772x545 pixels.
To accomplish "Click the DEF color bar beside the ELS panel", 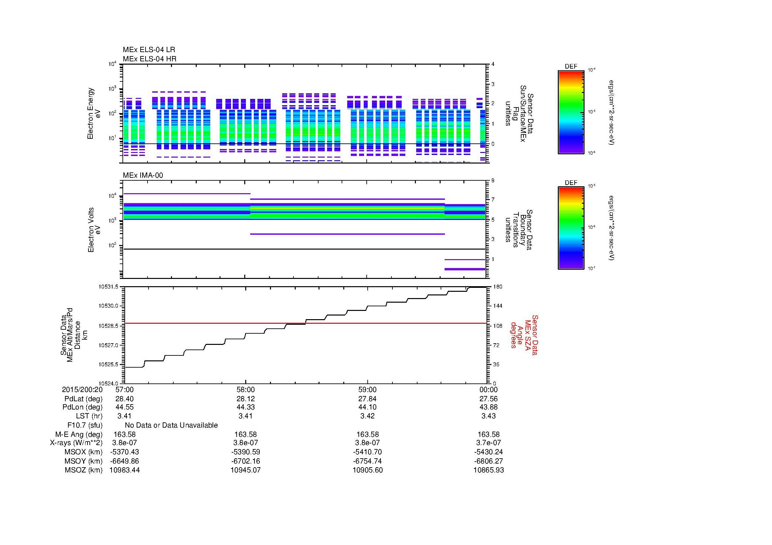I will coord(571,112).
